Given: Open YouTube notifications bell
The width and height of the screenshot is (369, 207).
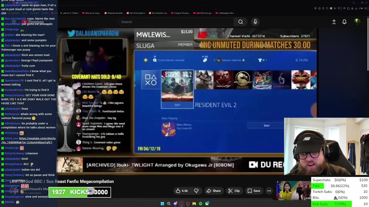Looking at the screenshot, I should [344, 22].
